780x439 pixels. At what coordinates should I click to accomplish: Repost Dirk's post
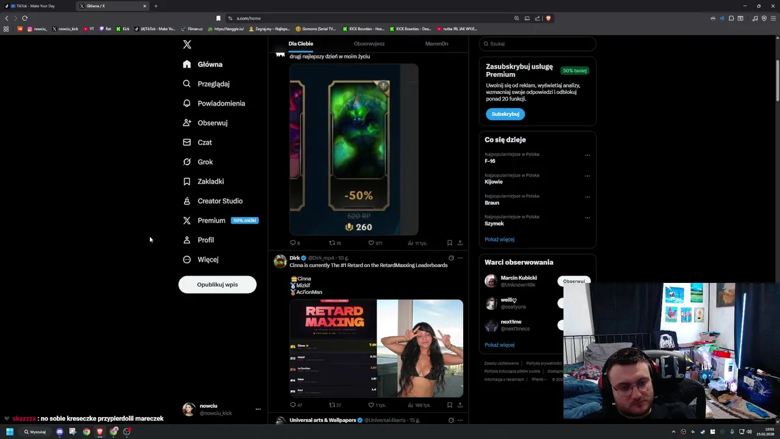[x=335, y=405]
